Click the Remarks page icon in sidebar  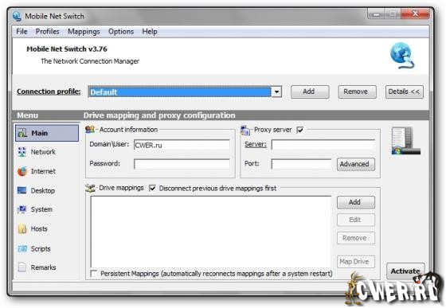coord(22,267)
